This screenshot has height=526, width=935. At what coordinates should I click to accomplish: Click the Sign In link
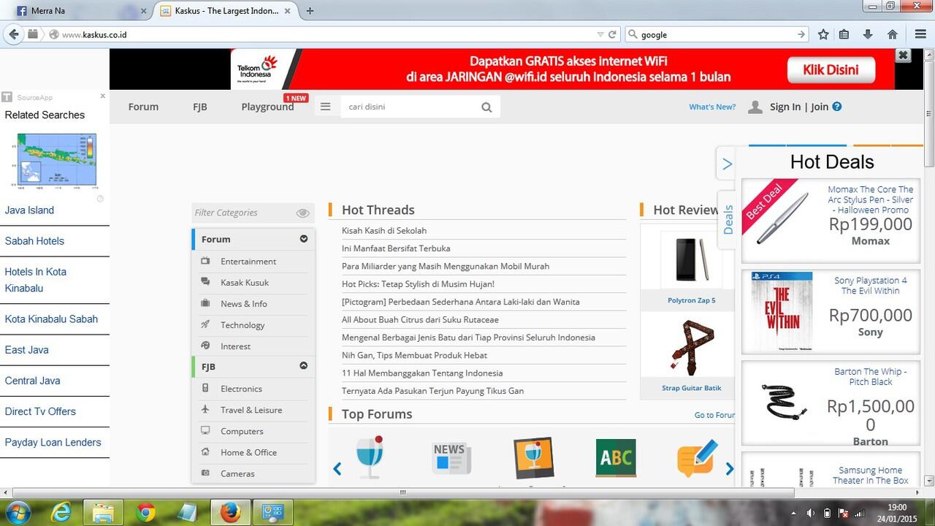pos(785,107)
